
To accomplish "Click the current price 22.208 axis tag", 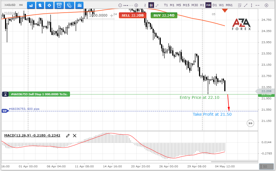I will [x=266, y=91].
